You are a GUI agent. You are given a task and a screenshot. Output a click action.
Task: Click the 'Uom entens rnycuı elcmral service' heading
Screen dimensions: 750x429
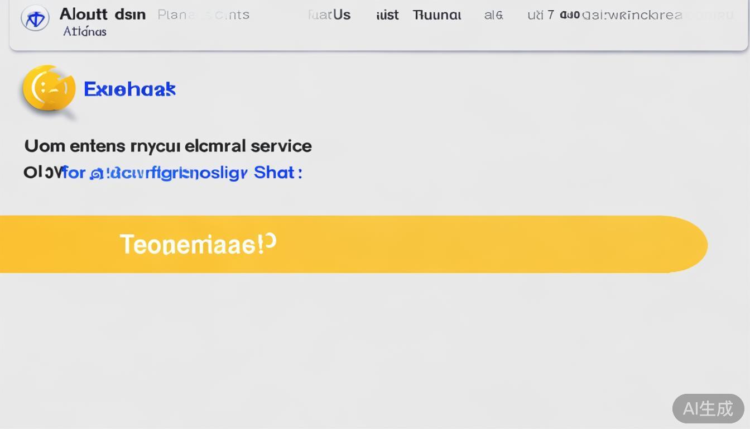pos(168,146)
